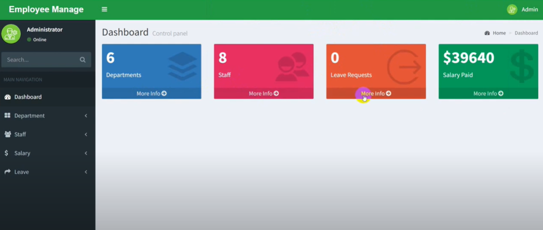543x230 pixels.
Task: Click the search magnifier icon in sidebar
Action: click(x=83, y=60)
